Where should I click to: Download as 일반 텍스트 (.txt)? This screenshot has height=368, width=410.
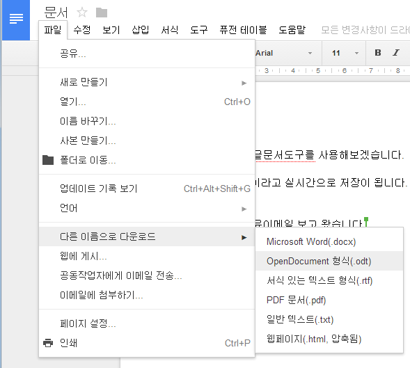coord(329,319)
